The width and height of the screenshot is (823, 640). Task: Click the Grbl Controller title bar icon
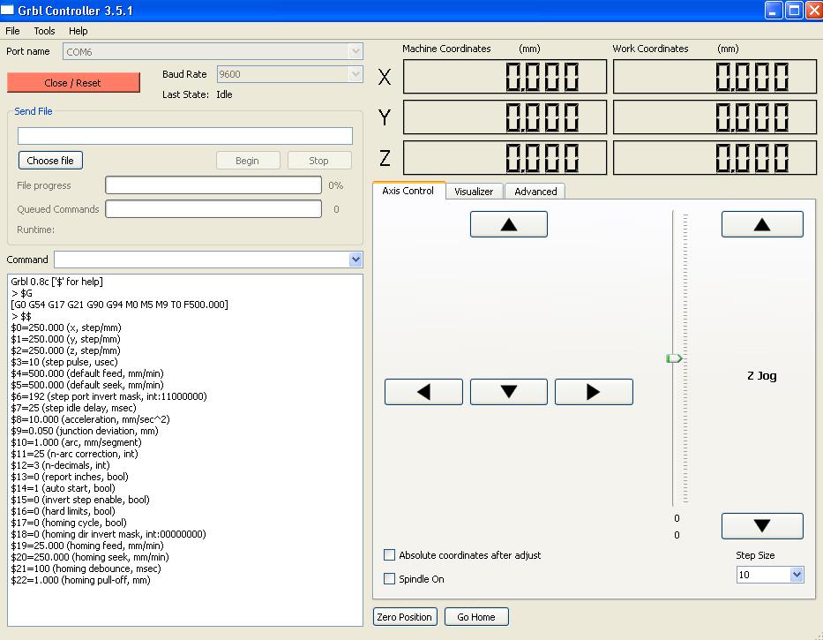pos(7,10)
